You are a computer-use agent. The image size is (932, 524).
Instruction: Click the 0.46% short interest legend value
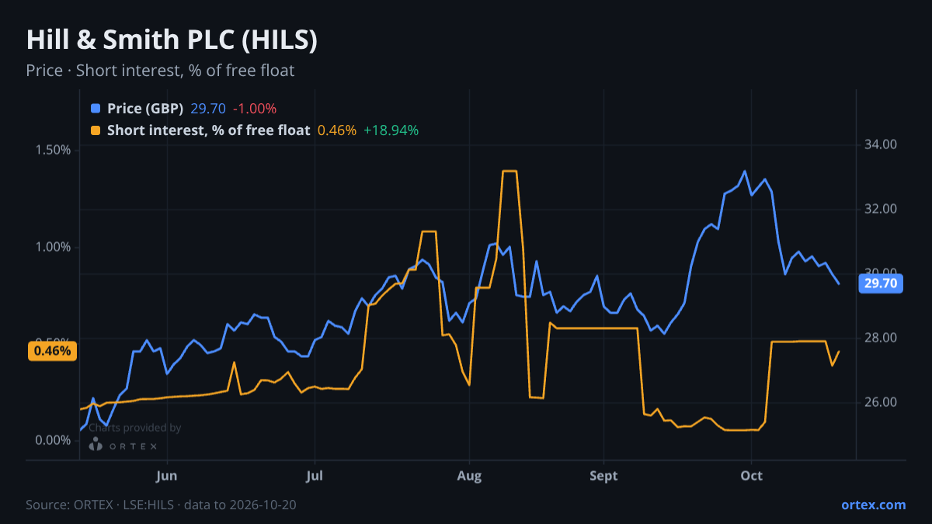pyautogui.click(x=337, y=130)
